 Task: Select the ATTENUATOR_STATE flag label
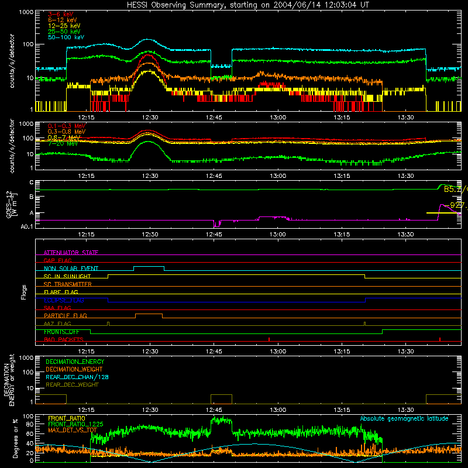[71, 253]
